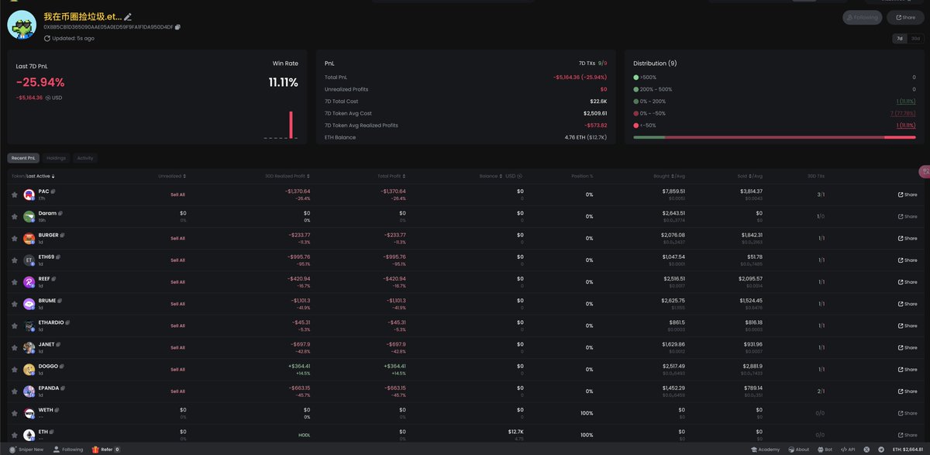Image resolution: width=930 pixels, height=455 pixels.
Task: Open the Activity tab
Action: point(85,158)
